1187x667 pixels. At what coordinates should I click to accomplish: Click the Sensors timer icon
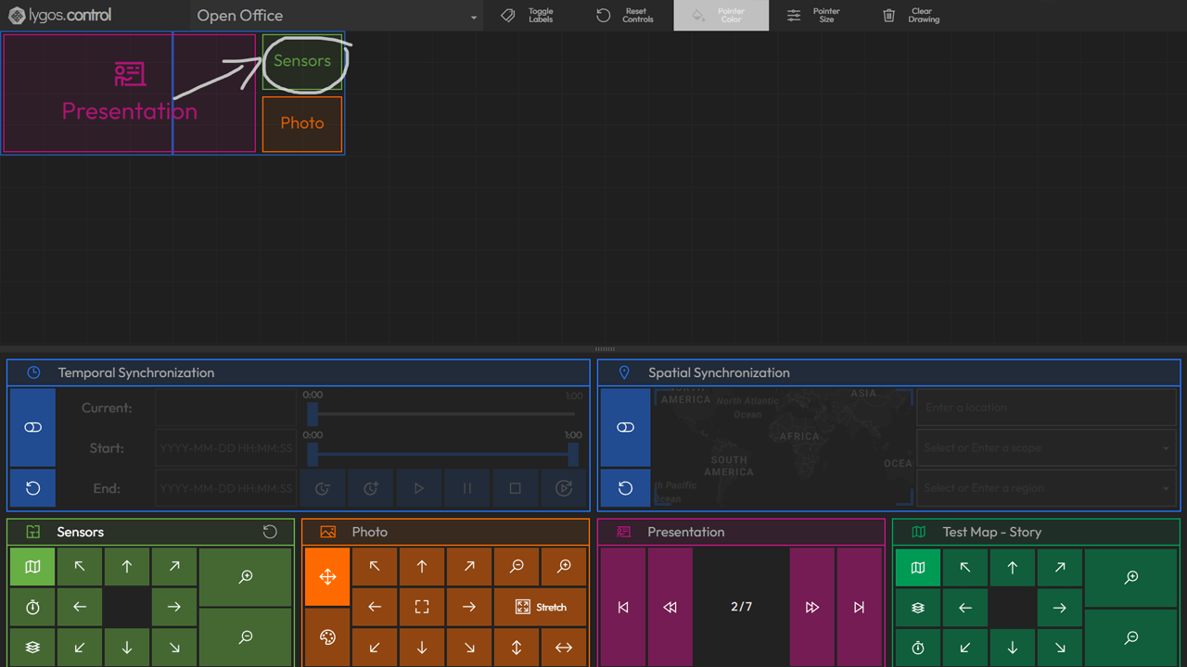32,608
